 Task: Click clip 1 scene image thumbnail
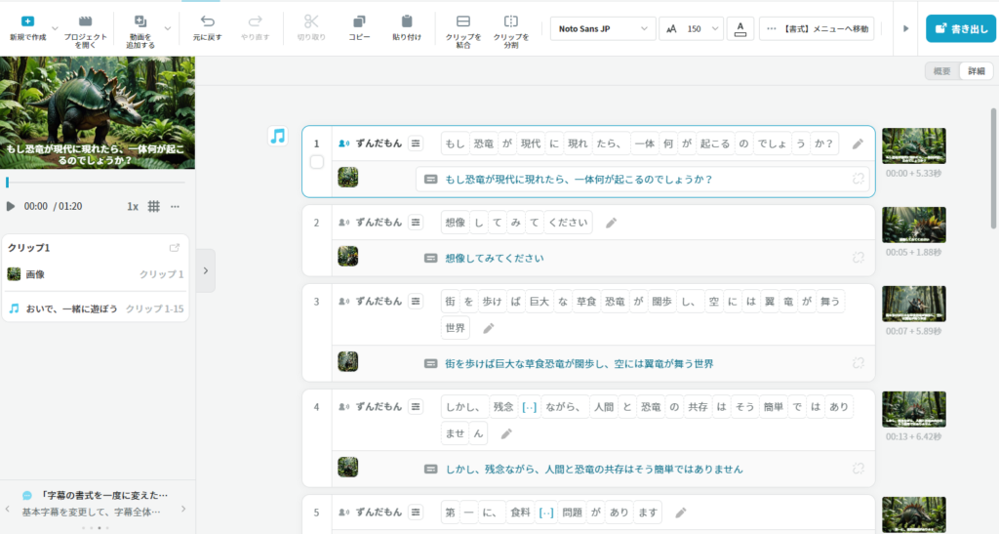[348, 177]
